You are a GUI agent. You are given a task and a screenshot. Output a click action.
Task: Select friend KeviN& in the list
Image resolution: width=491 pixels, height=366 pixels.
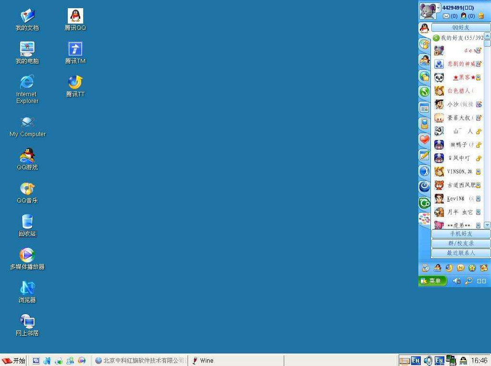tap(458, 199)
